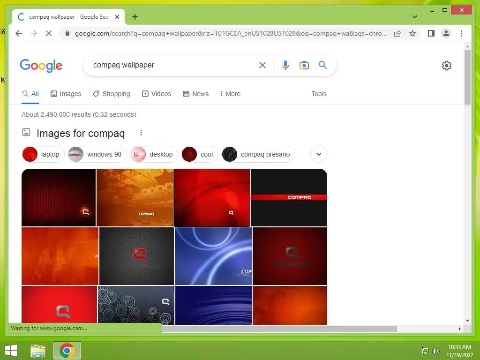Image resolution: width=480 pixels, height=360 pixels.
Task: Click into the compaq wallpaper search field
Action: pyautogui.click(x=173, y=65)
